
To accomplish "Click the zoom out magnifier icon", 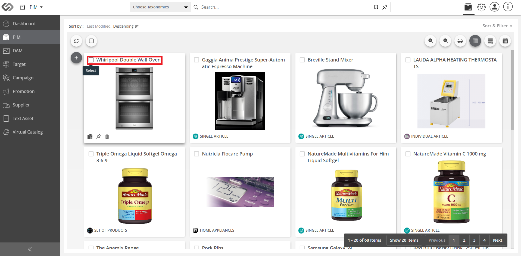I will pos(445,41).
